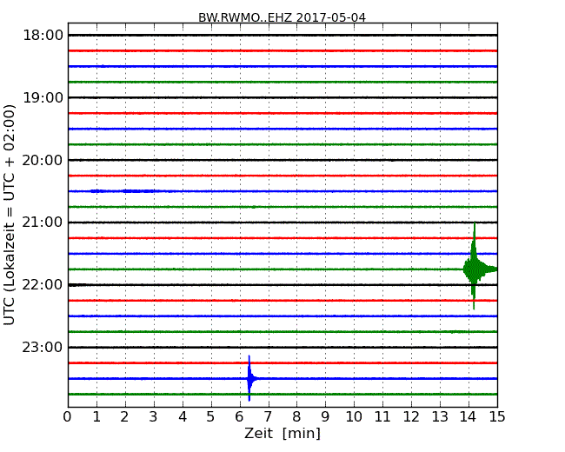Click the x-axis label Zeit [min]
Screen dimensions: 565x452
click(282, 433)
